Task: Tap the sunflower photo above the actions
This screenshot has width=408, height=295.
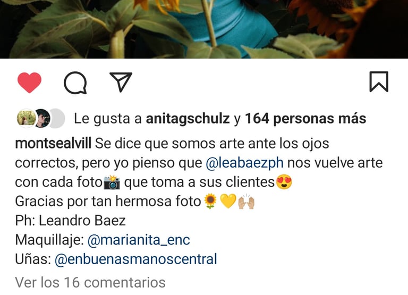Action: point(204,29)
